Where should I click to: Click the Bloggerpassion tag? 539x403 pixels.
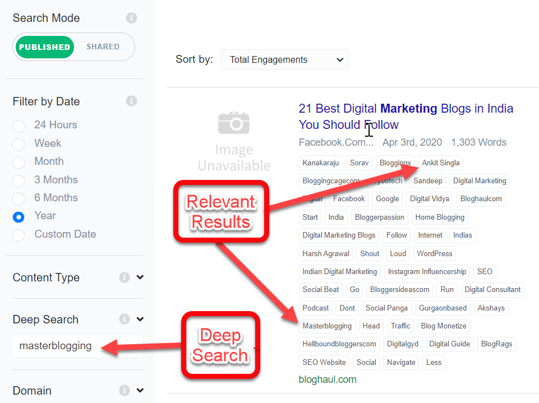(x=380, y=217)
